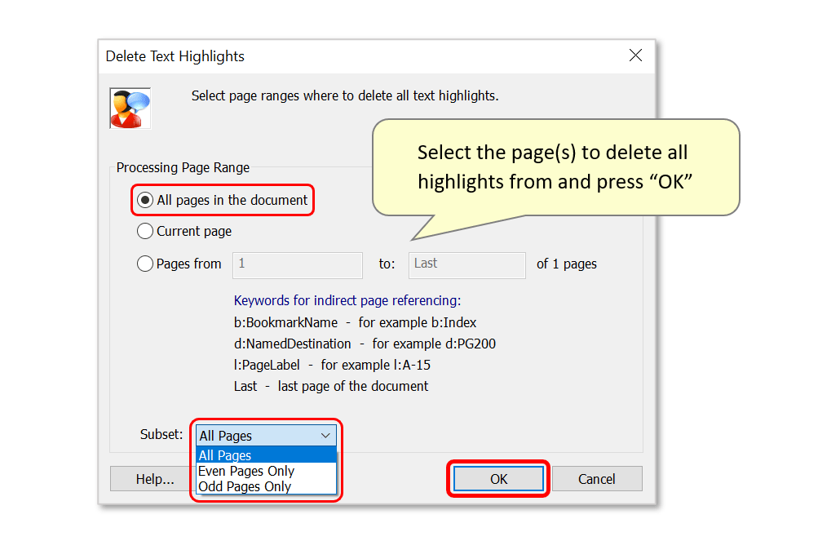Click the Cancel button

597,479
